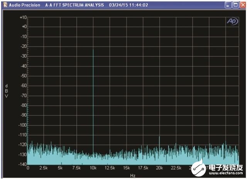Click the -20 y-axis label
Image resolution: width=247 pixels, height=179 pixels.
(x=24, y=46)
